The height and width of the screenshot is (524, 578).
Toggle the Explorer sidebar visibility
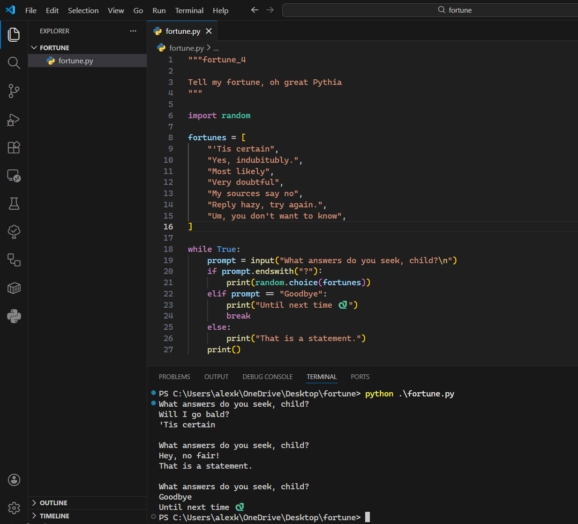(14, 34)
